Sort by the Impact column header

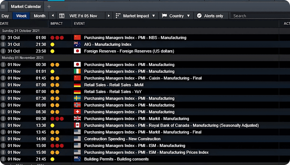(x=56, y=24)
